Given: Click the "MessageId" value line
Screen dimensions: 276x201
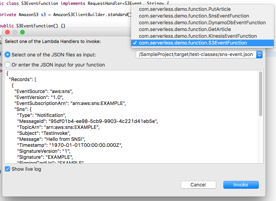Looking at the screenshot, I should (x=87, y=121).
